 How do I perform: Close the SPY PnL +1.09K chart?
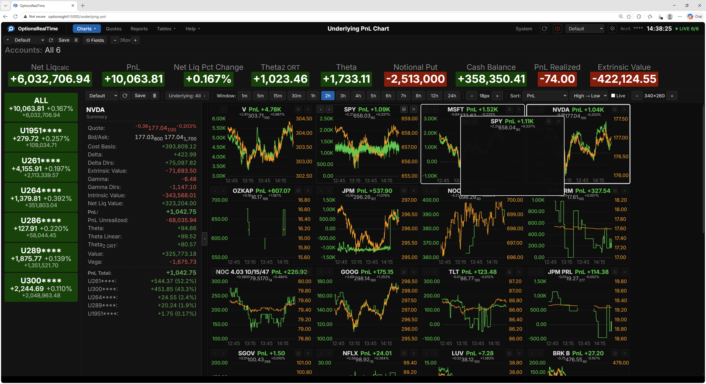pyautogui.click(x=414, y=110)
